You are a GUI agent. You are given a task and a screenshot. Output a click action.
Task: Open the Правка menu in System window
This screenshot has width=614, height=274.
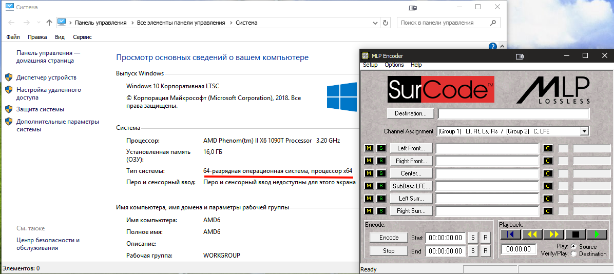tap(37, 37)
